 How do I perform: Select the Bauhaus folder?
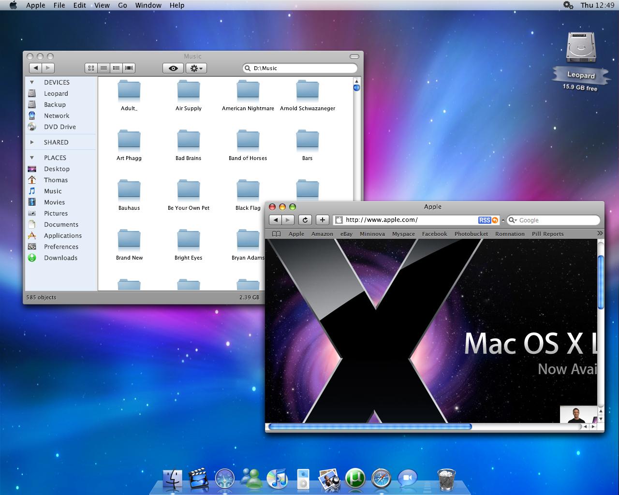click(129, 195)
